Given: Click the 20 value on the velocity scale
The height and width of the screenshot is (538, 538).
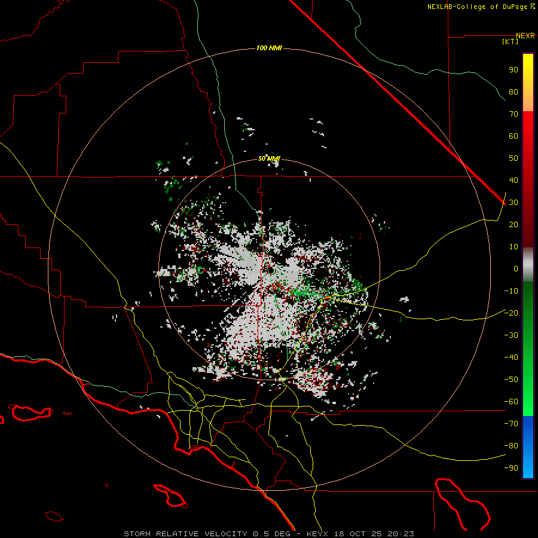Looking at the screenshot, I should coord(513,224).
